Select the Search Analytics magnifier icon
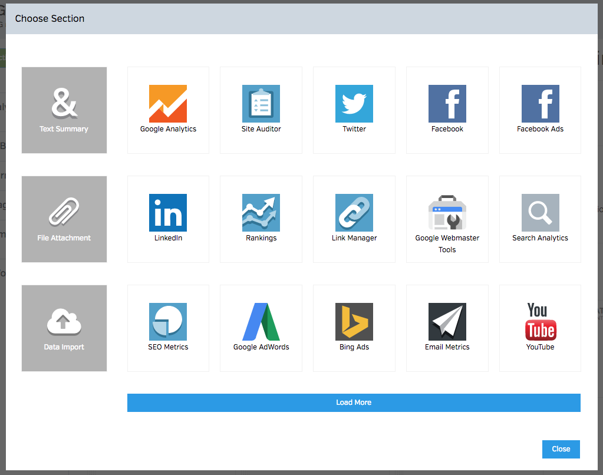The image size is (603, 475). click(540, 213)
